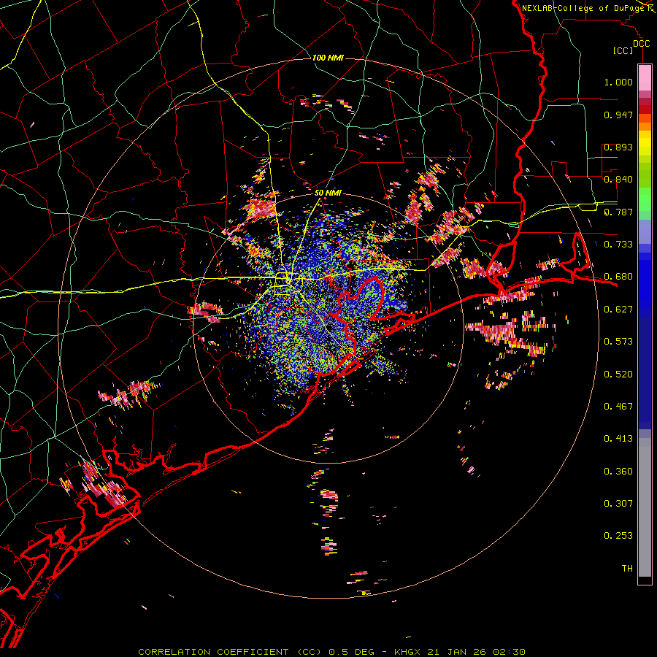Click the 0.680 scale value

tap(618, 277)
